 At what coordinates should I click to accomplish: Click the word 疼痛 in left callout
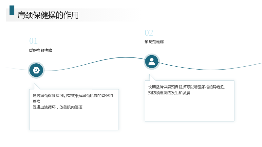37,101
